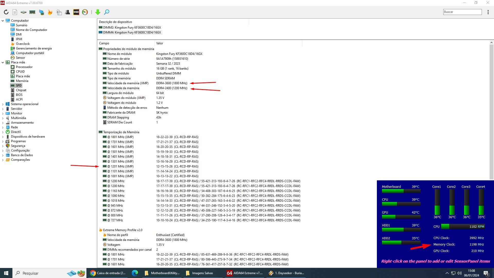The height and width of the screenshot is (278, 494).
Task: Collapse the Computador tree node
Action: tap(3, 21)
